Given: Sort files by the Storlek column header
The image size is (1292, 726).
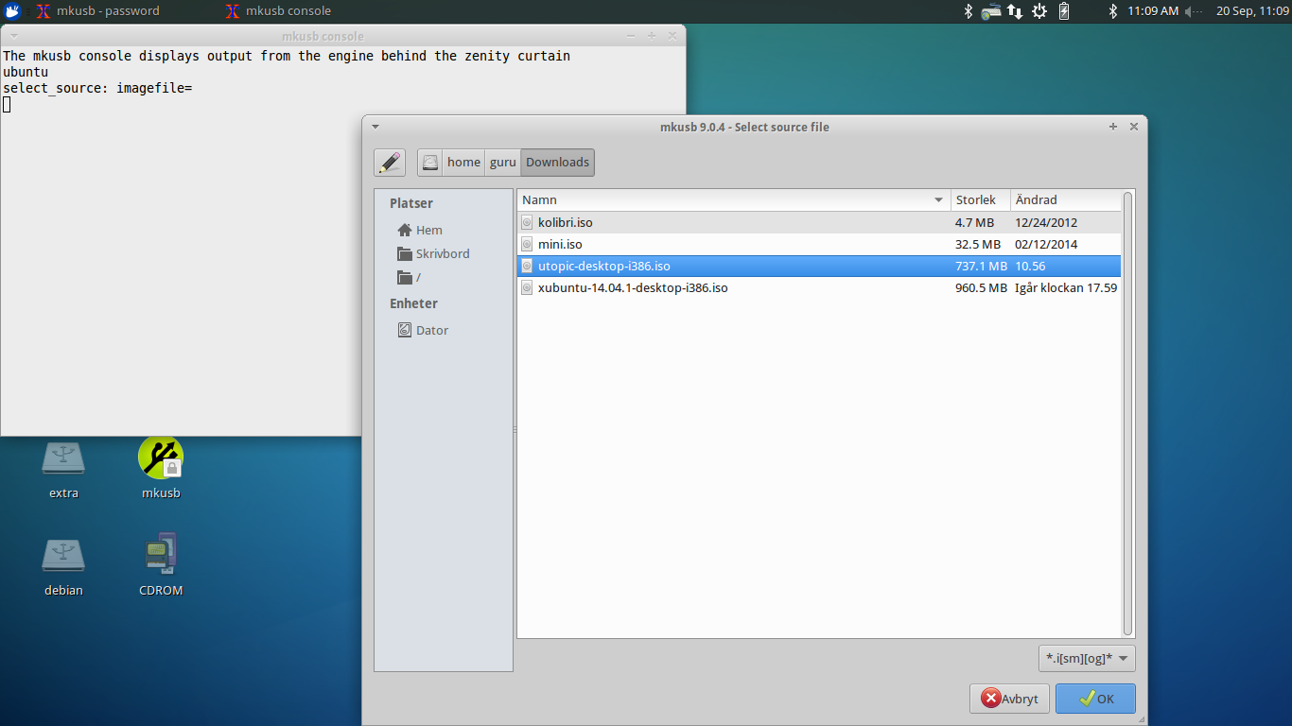Looking at the screenshot, I should pyautogui.click(x=981, y=200).
